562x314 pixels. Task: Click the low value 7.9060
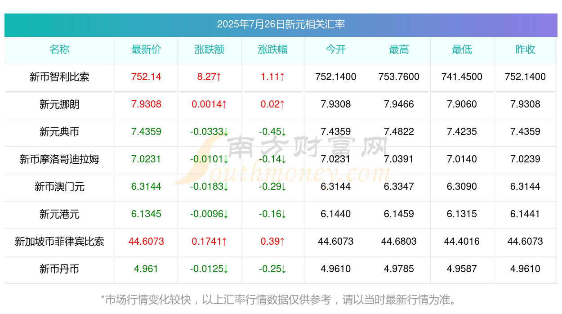coord(462,104)
